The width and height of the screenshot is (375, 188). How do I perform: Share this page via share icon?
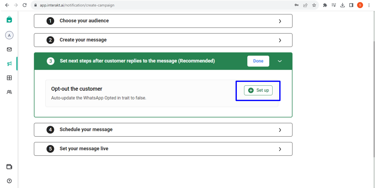pyautogui.click(x=305, y=5)
